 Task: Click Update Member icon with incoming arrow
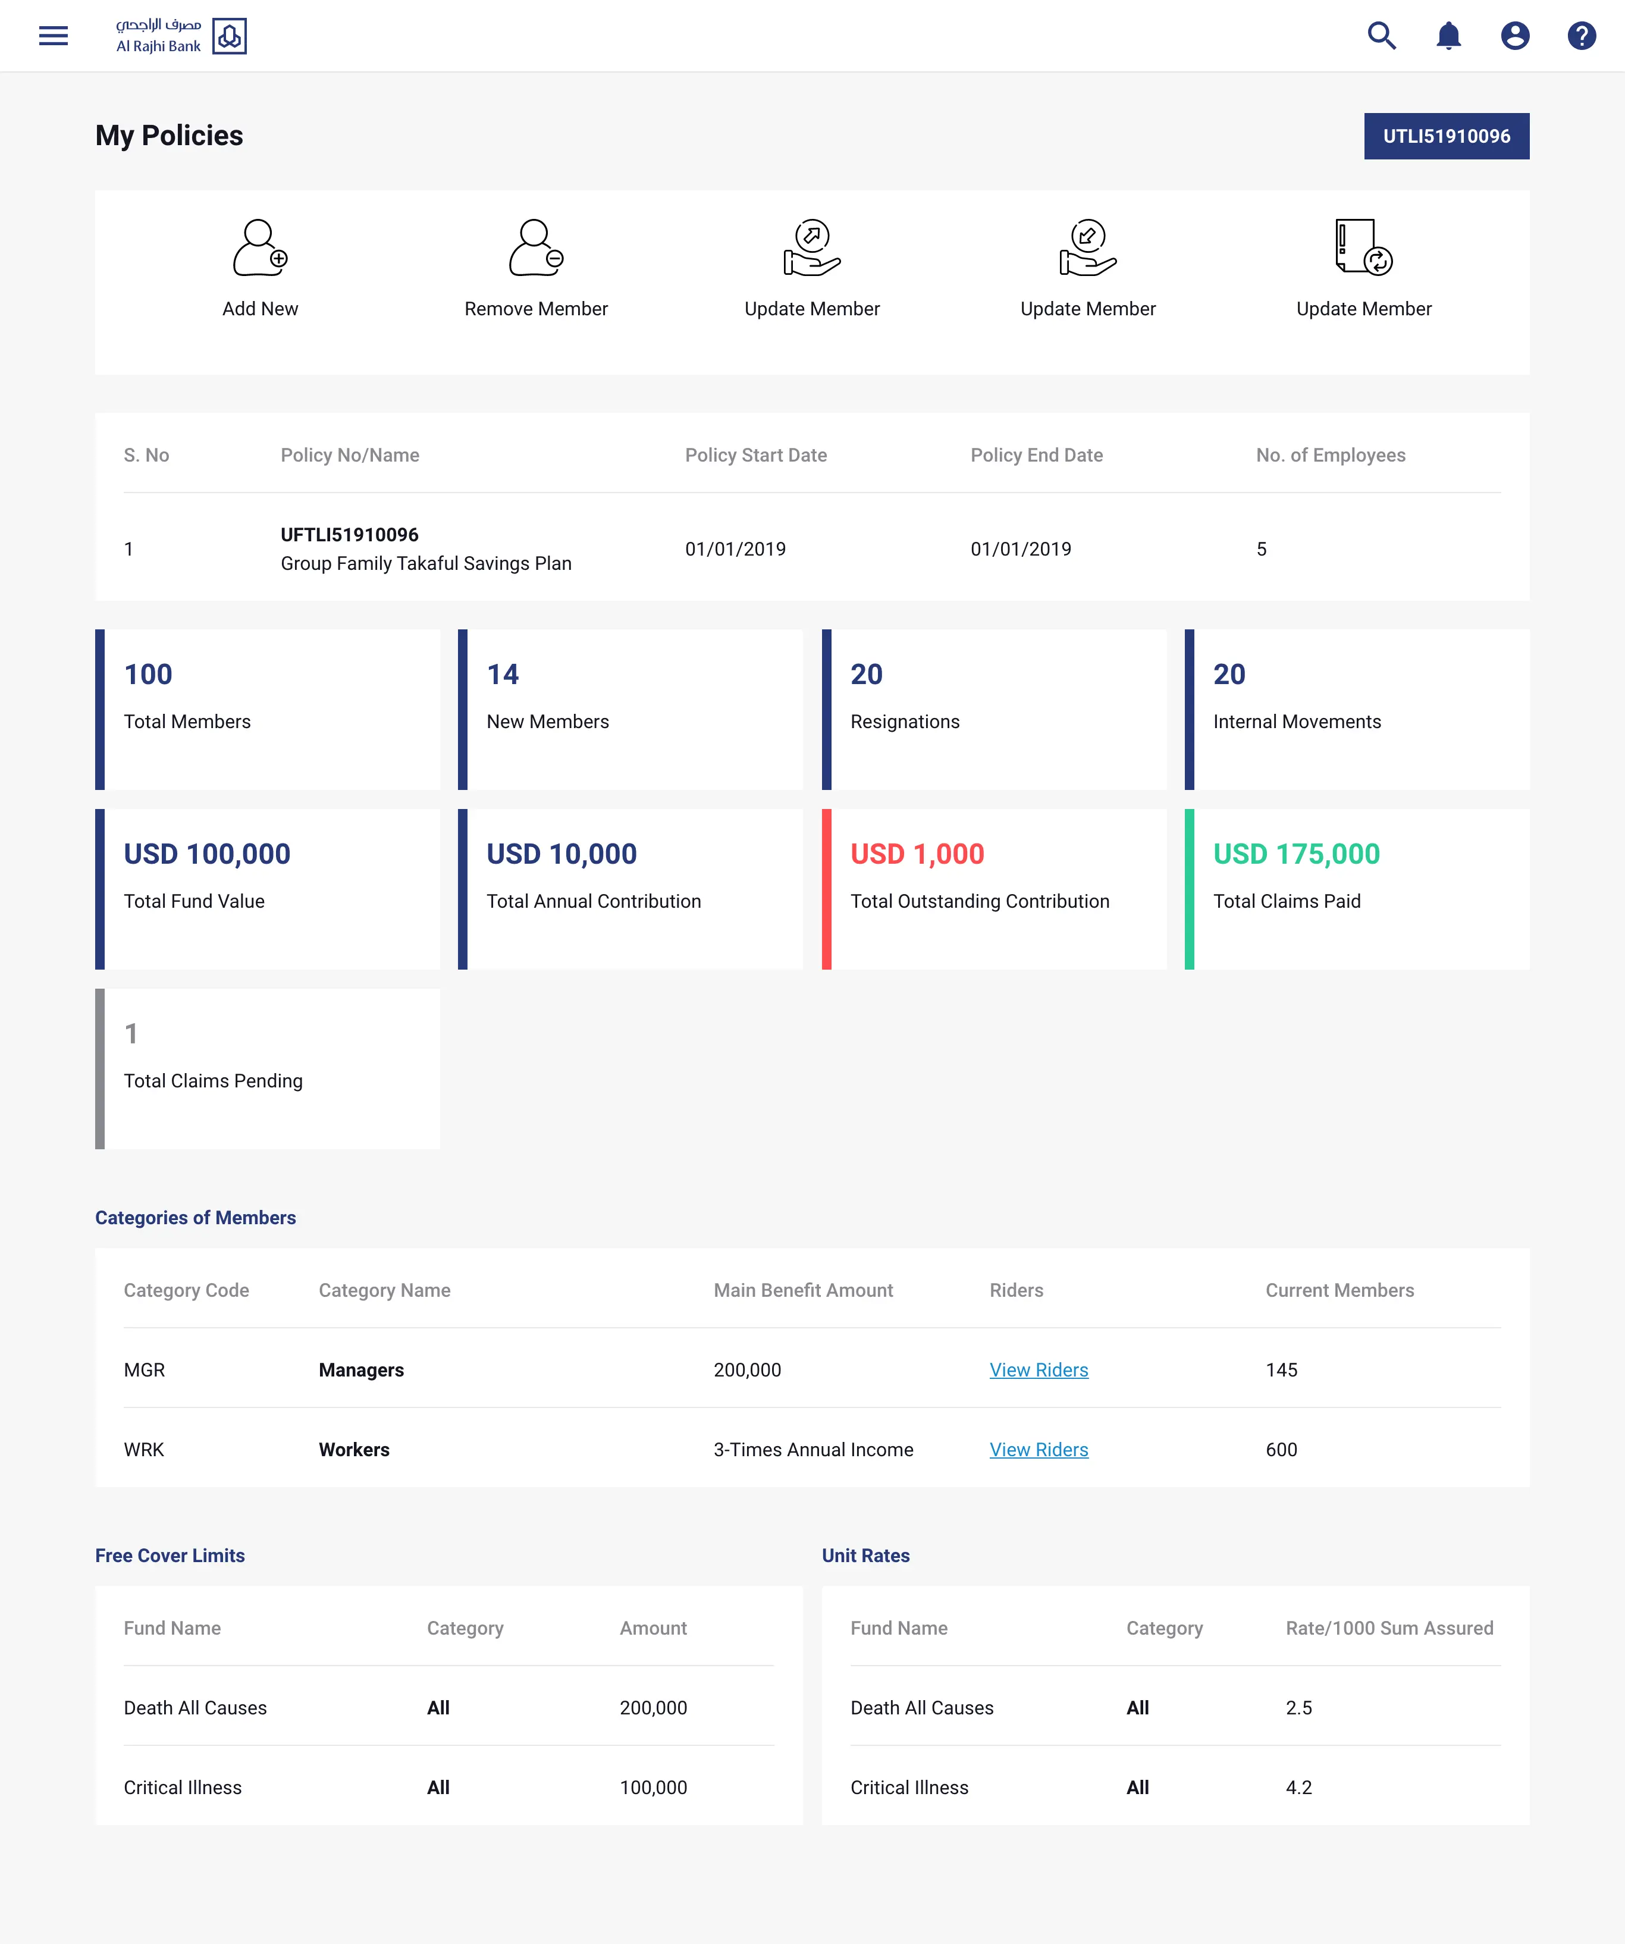click(1087, 248)
